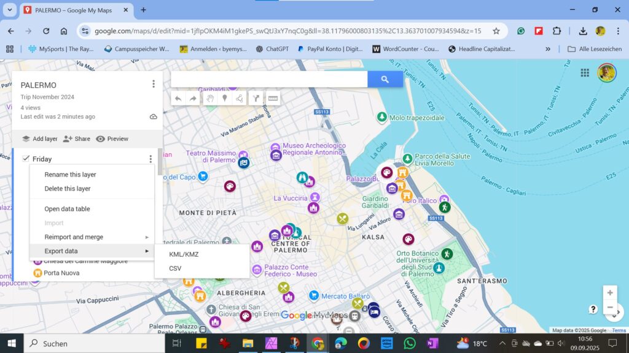
Task: Click in the map search field
Action: click(269, 79)
